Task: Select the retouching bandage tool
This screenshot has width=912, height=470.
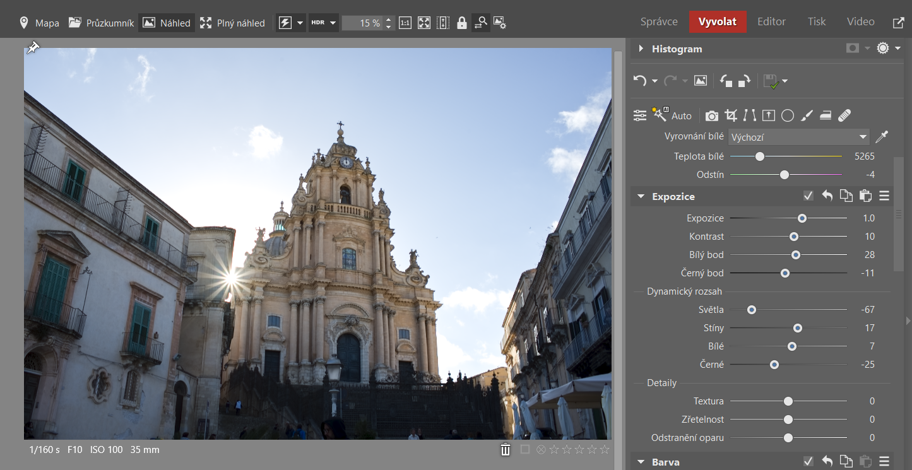Action: coord(844,115)
